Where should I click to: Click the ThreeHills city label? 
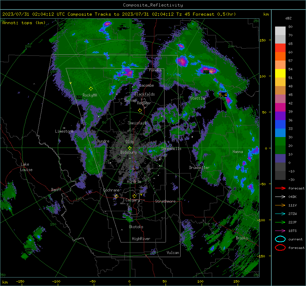[171, 149]
